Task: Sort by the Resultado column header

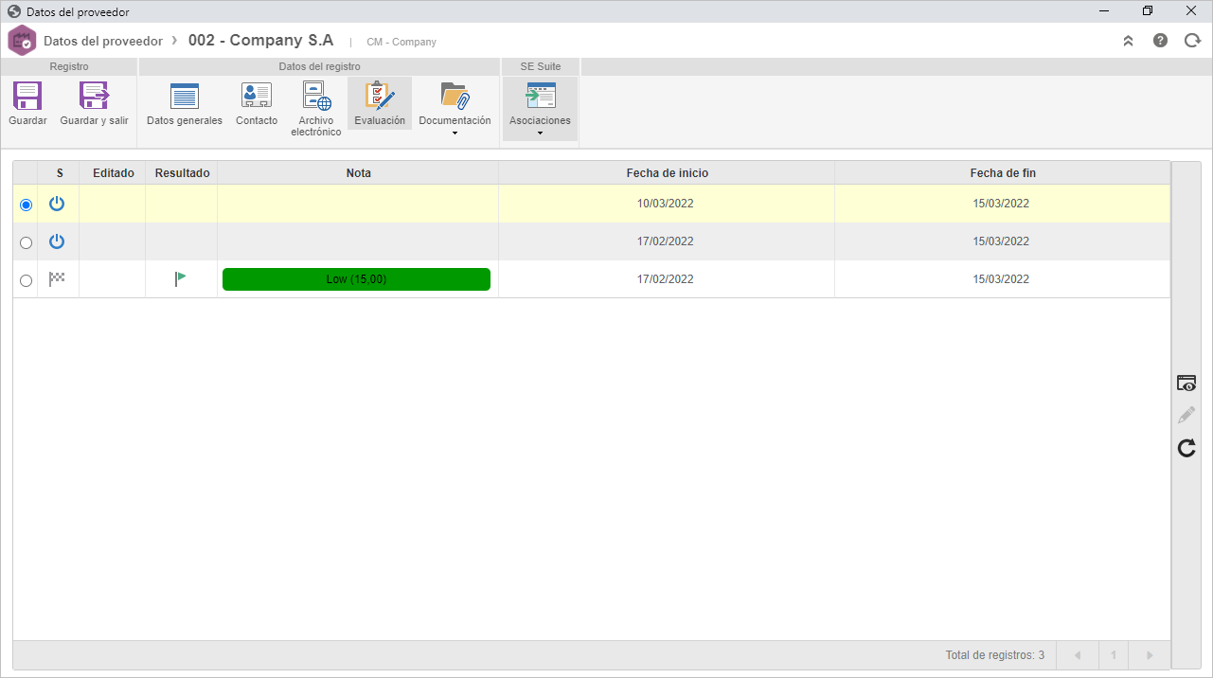Action: coord(183,173)
